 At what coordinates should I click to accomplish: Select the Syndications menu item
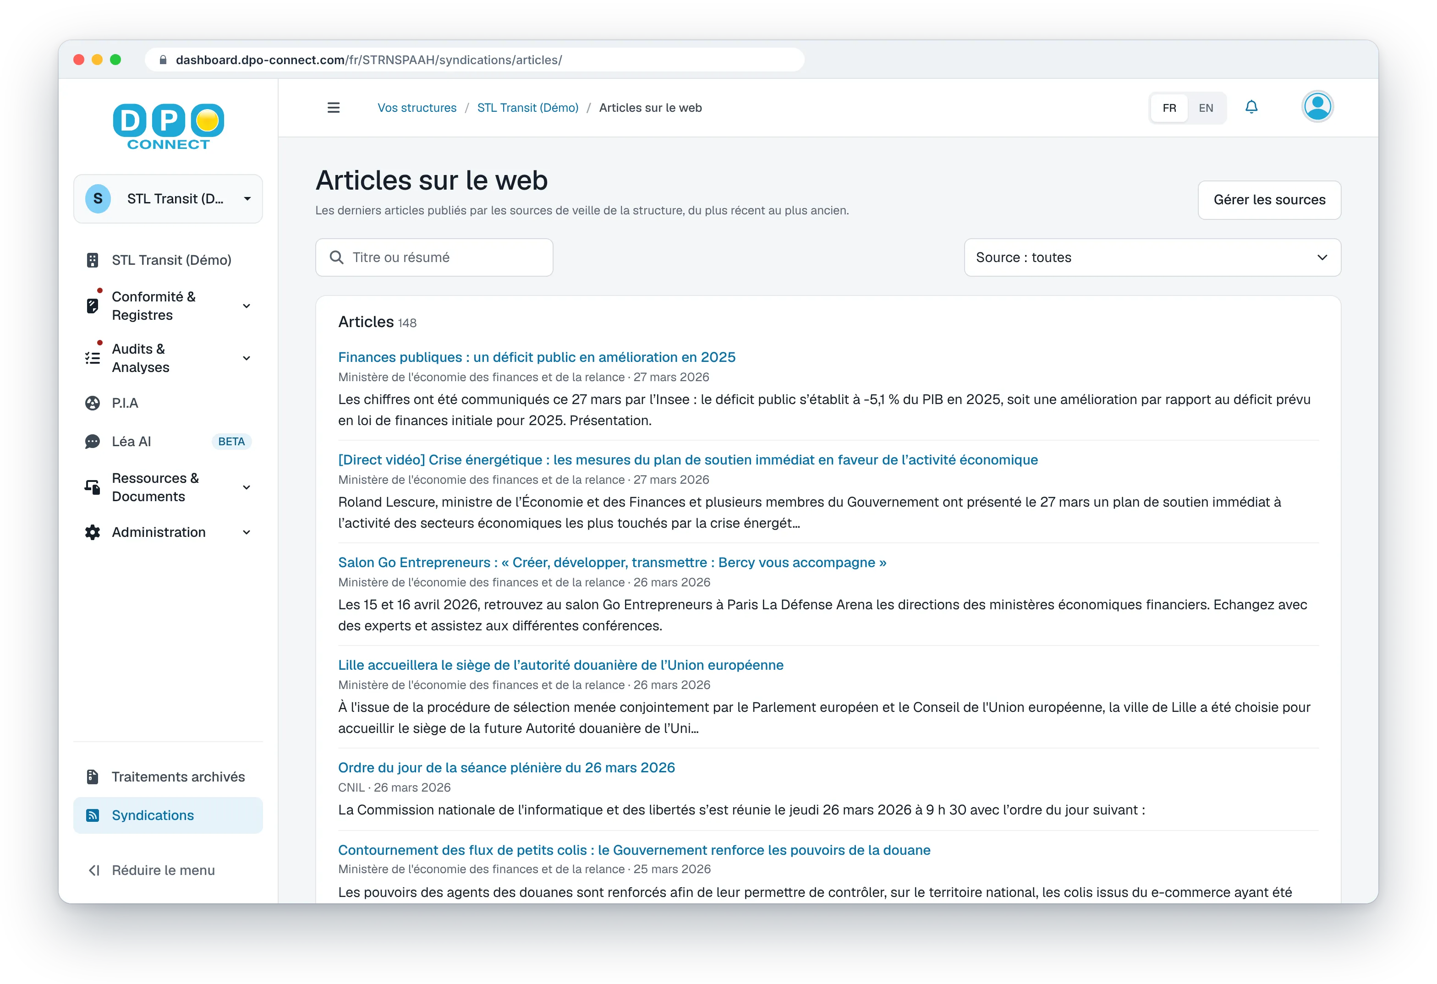[168, 815]
